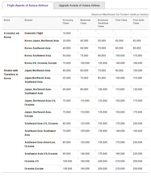This screenshot has width=151, height=177.
Task: Open the Flight Awards of Asiana Airlines tab
Action: [x=28, y=5]
